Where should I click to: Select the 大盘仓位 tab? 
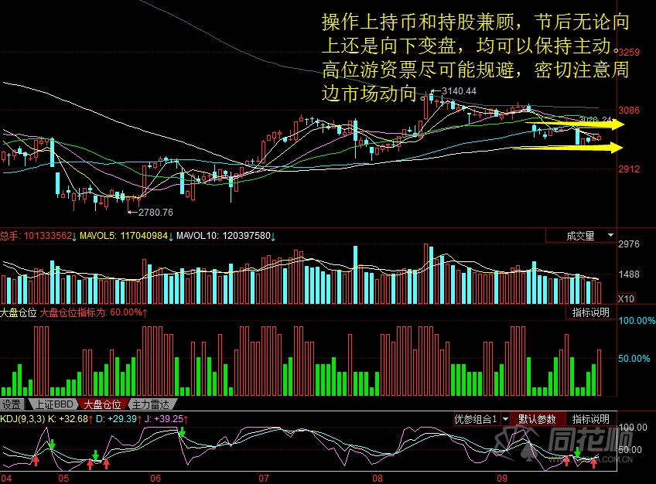102,404
